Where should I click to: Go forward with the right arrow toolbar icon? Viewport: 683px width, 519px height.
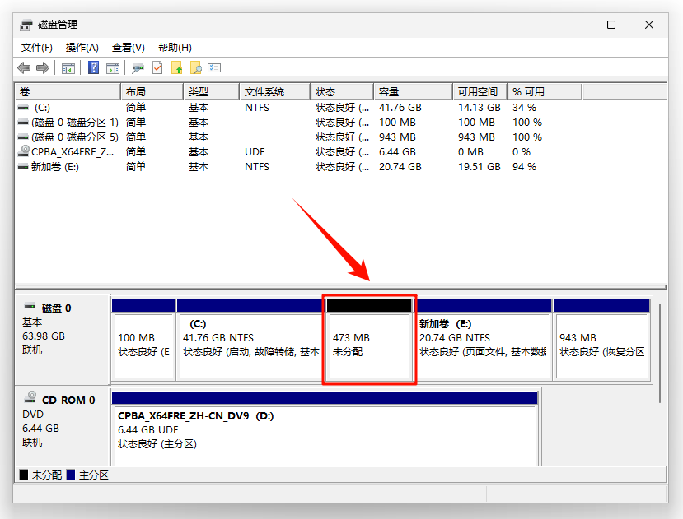click(x=43, y=68)
